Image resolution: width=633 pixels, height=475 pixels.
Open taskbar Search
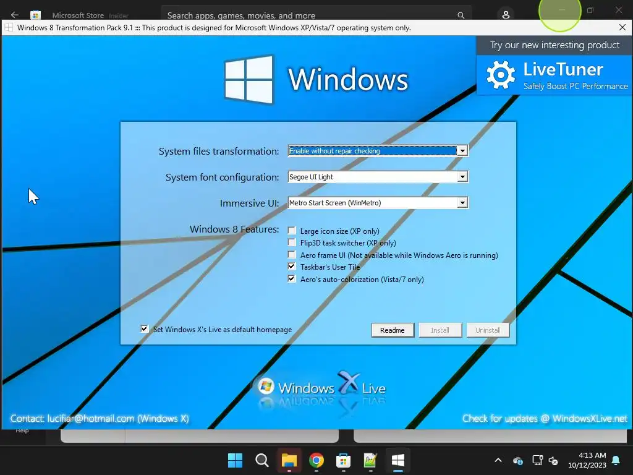[x=262, y=460]
